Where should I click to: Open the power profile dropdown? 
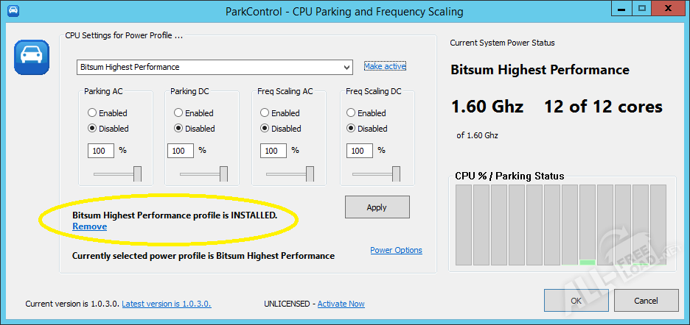(346, 67)
